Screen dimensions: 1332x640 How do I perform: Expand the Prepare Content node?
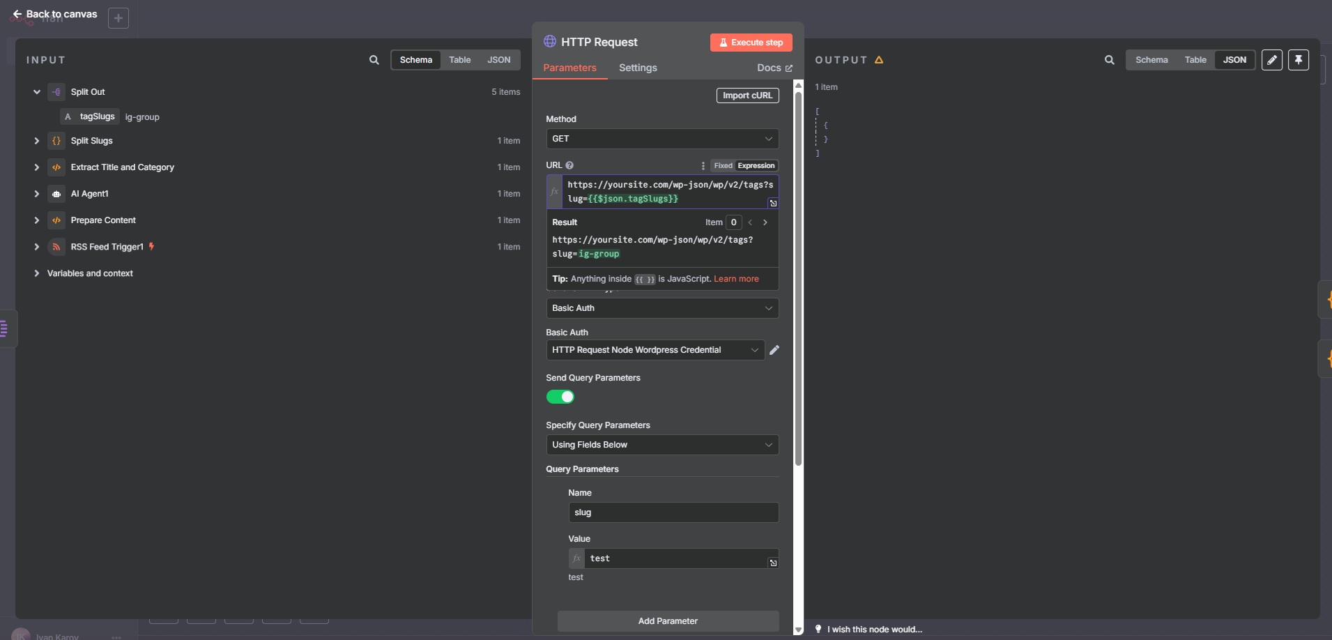tap(37, 220)
